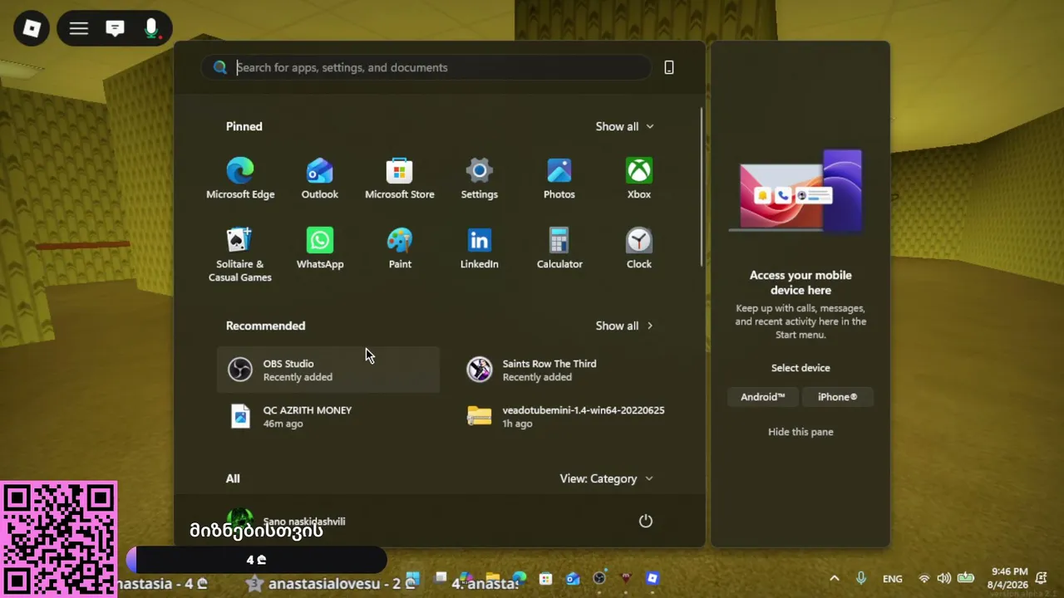
Task: Switch the ENG input language
Action: tap(892, 579)
